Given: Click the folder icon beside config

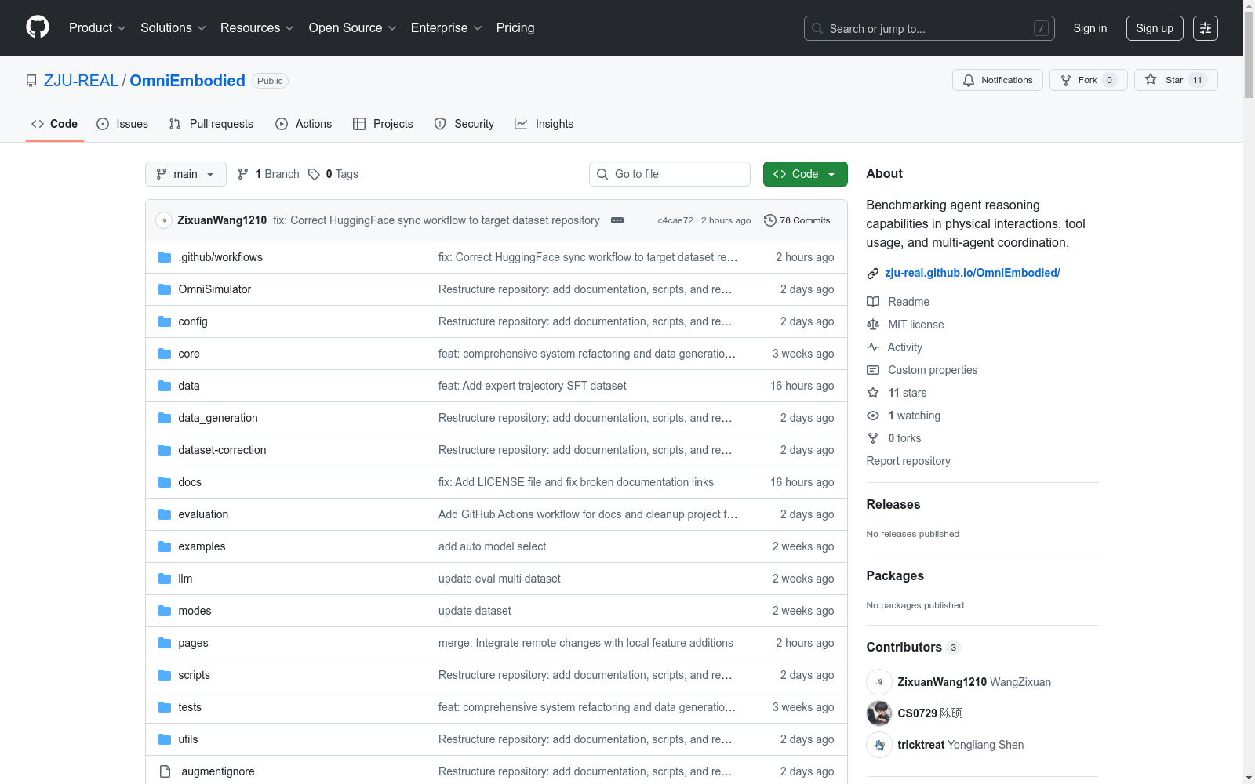Looking at the screenshot, I should [165, 321].
